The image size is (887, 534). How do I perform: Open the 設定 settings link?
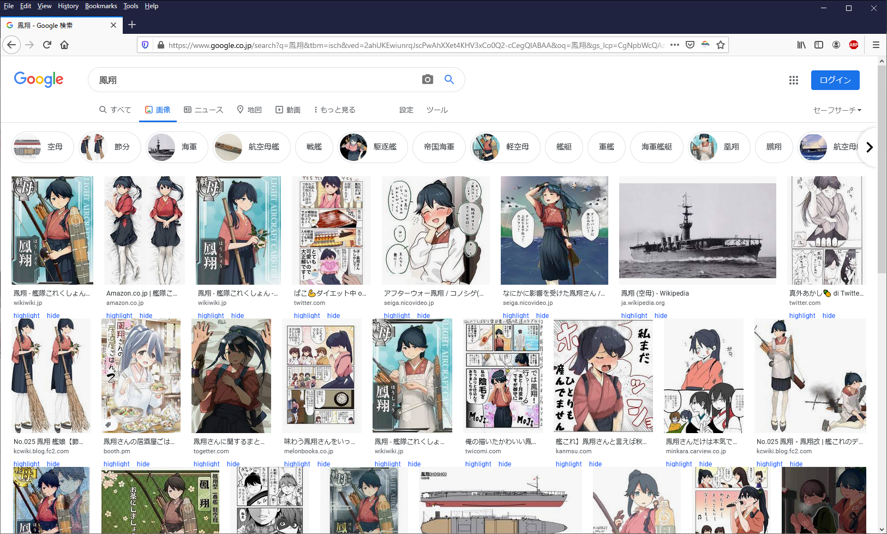coord(406,110)
